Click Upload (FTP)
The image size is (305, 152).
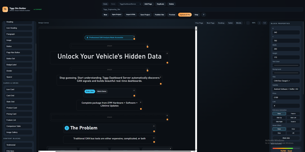pos(185,15)
